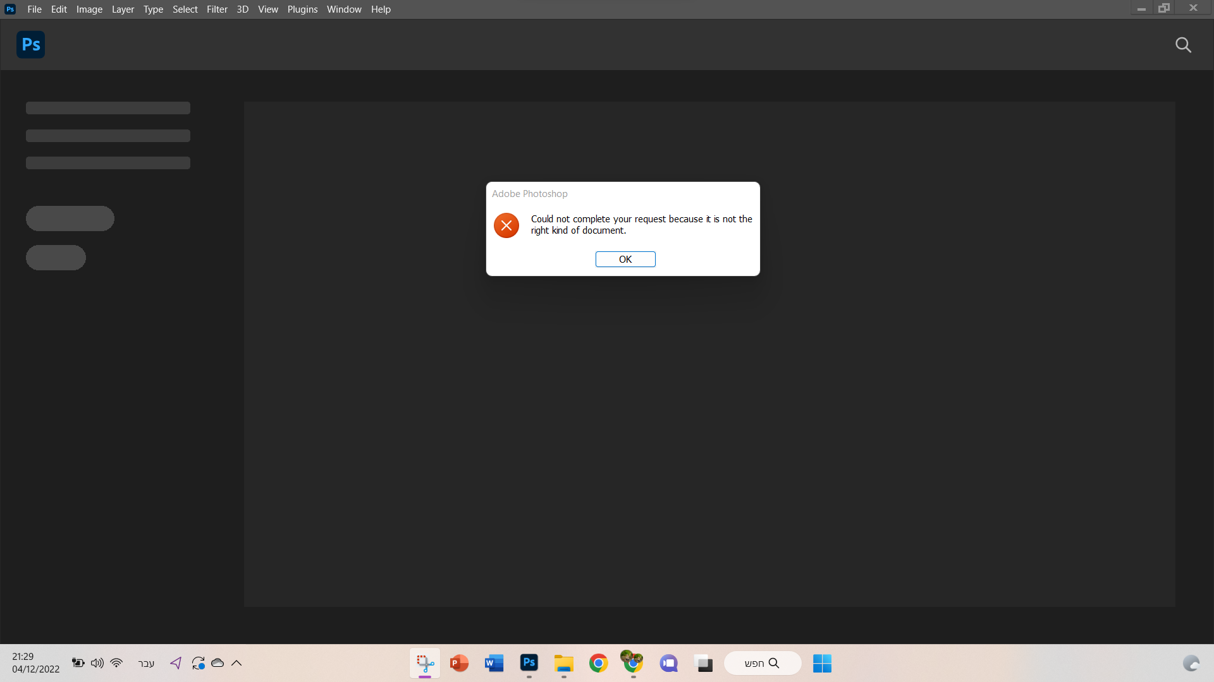Screen dimensions: 1214x682
Task: Open the Window menu
Action: (x=344, y=9)
